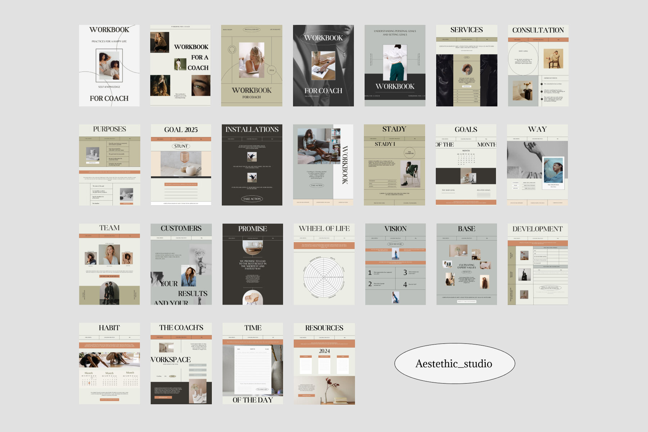Open the I'M IN THE FUTURE pill on VISION
The height and width of the screenshot is (432, 648).
tap(396, 244)
